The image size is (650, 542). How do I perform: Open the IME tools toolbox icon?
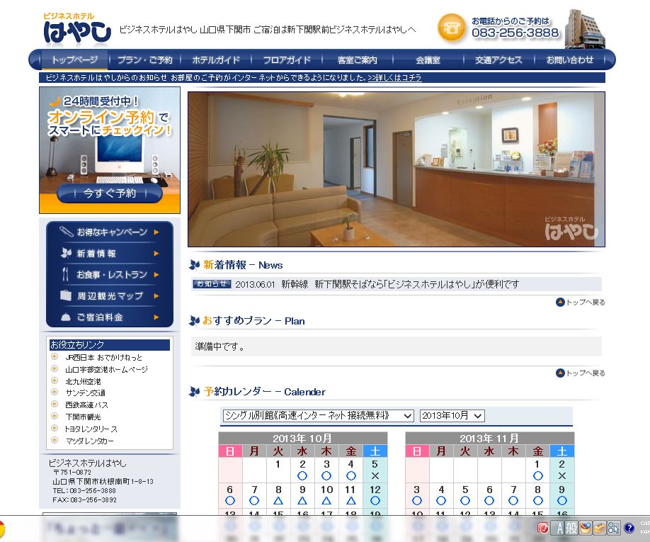(x=600, y=528)
